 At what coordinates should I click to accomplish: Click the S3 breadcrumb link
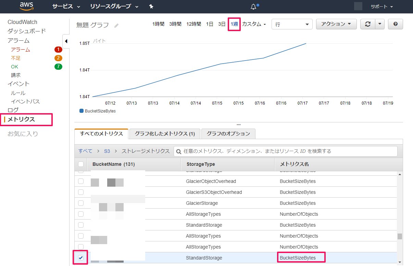click(x=107, y=151)
